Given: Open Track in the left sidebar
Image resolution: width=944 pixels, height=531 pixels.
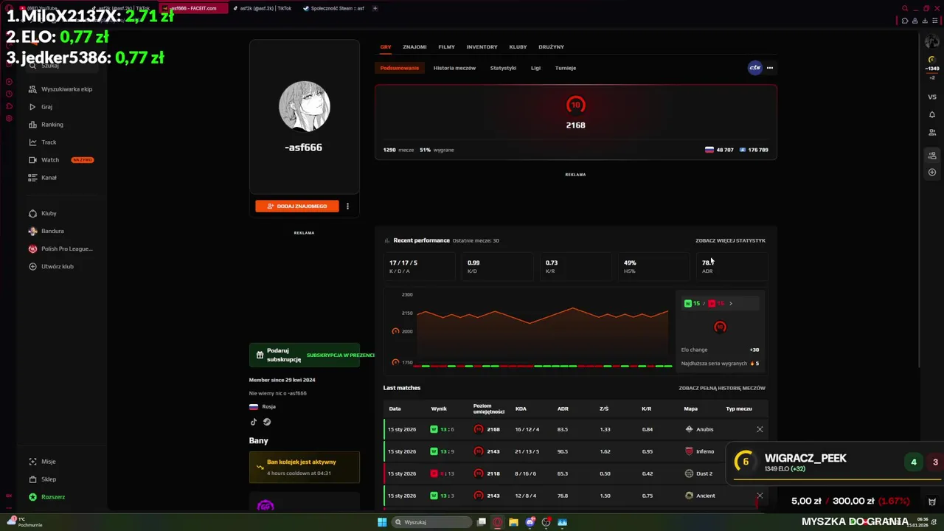Looking at the screenshot, I should (43, 142).
